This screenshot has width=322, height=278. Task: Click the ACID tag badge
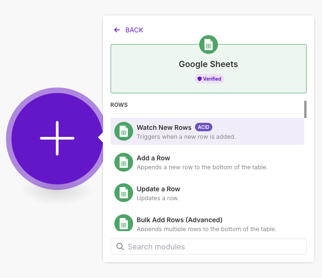(203, 127)
